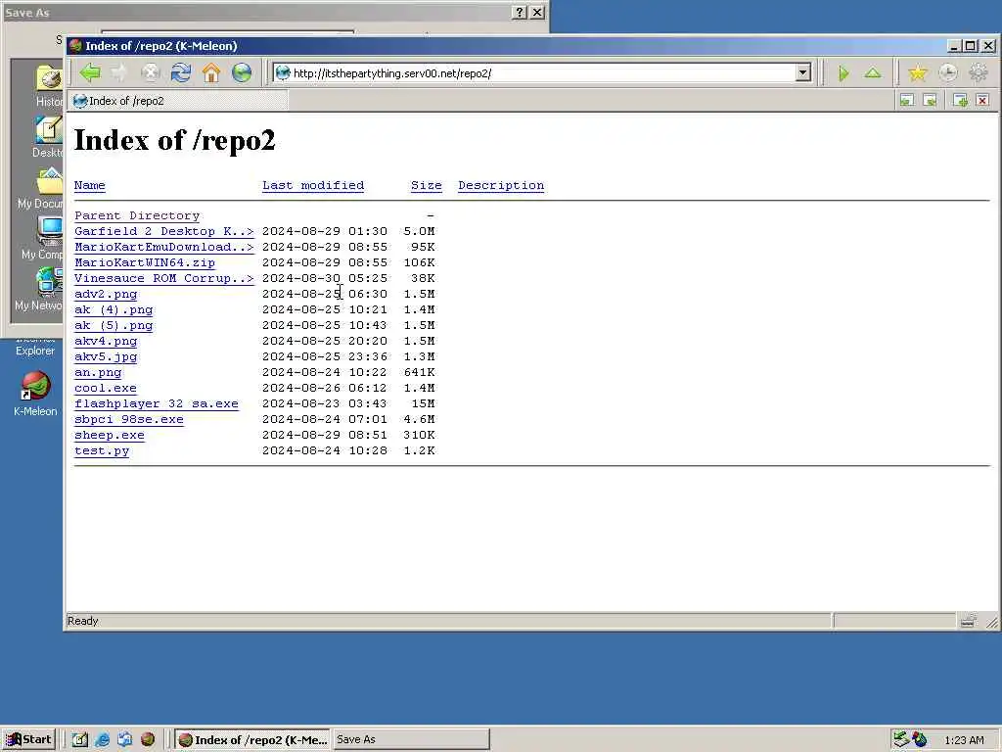1002x752 pixels.
Task: Download sbpci_98se.exe
Action: click(x=129, y=419)
